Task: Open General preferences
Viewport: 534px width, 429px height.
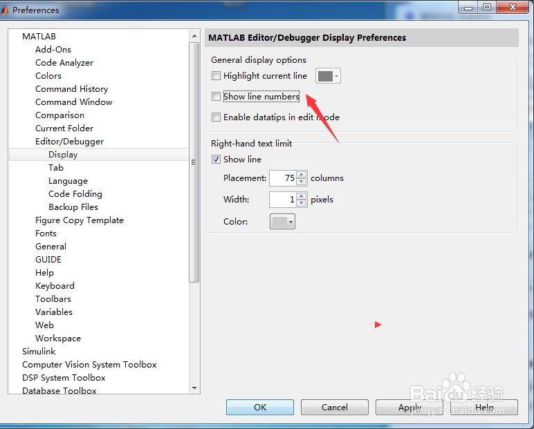Action: tap(50, 247)
